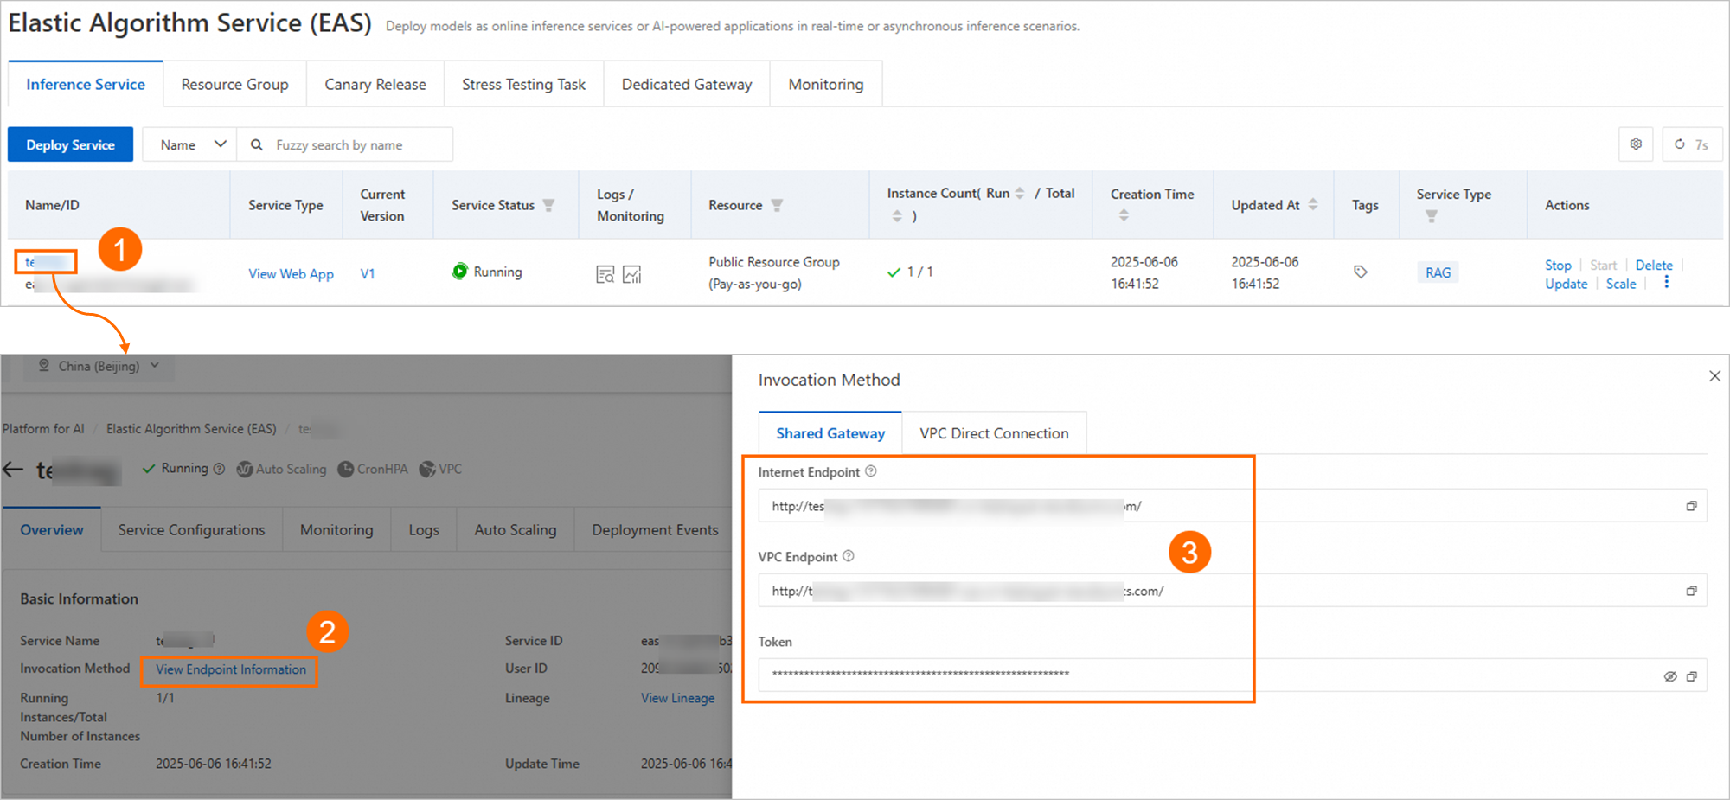This screenshot has width=1730, height=800.
Task: Click Deploy Service button
Action: [70, 144]
